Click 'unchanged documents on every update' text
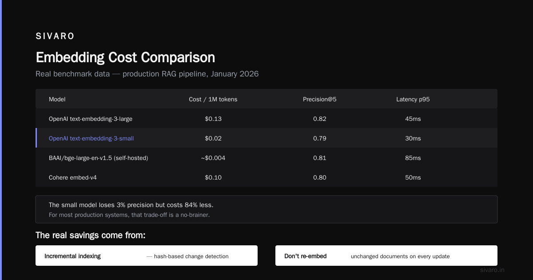Image resolution: width=533 pixels, height=280 pixels. pyautogui.click(x=400, y=256)
